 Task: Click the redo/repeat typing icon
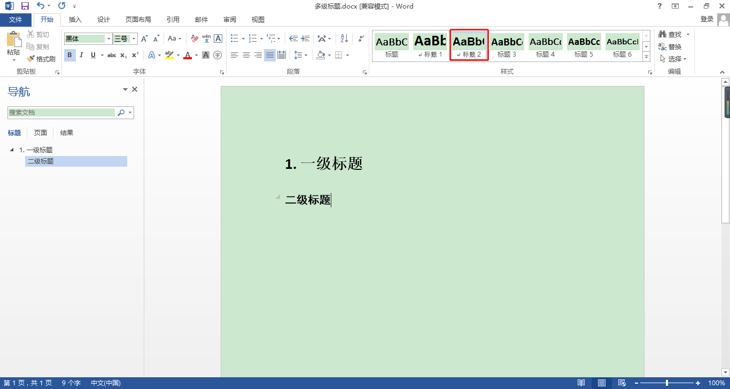click(61, 6)
